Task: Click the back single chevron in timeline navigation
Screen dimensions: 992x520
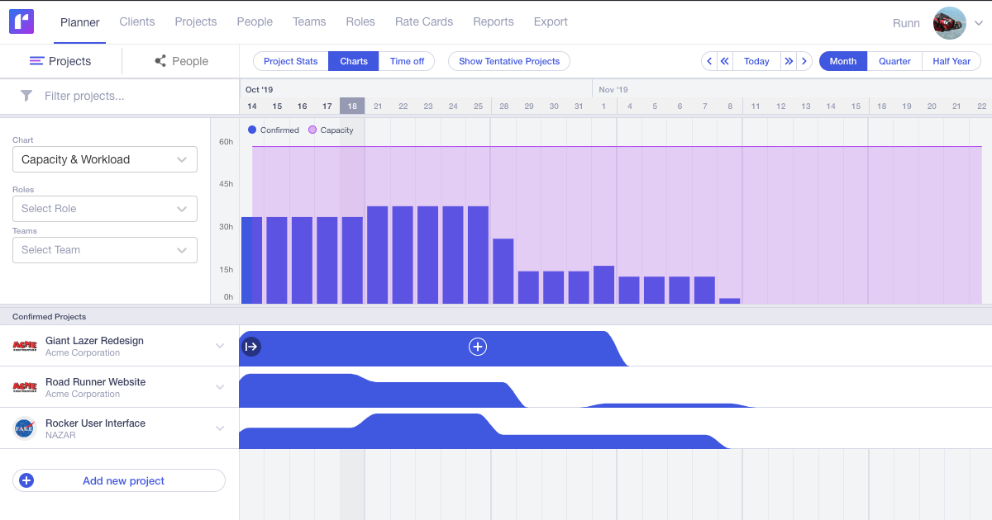Action: tap(709, 61)
